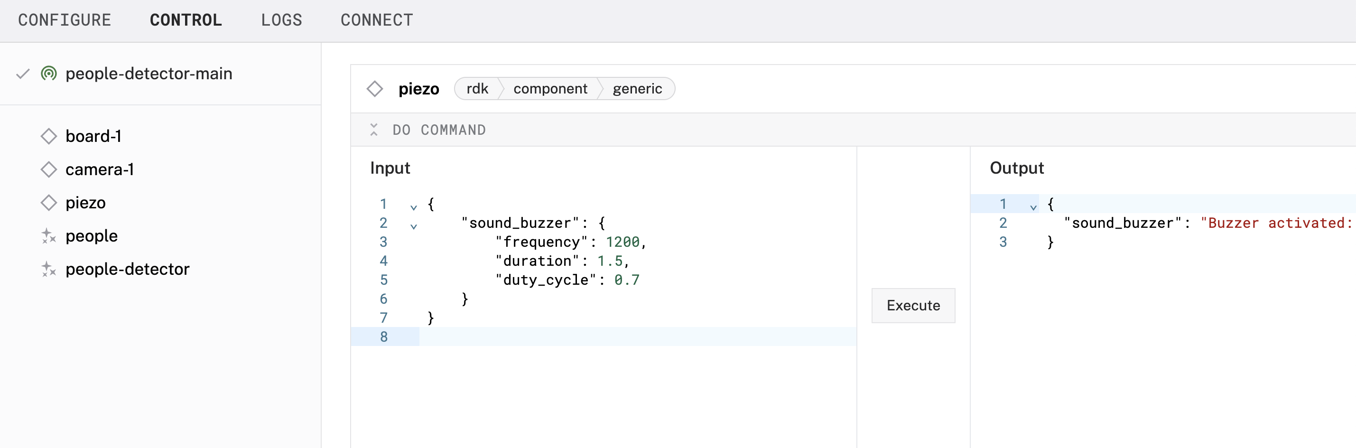Click the "duration" key in input

click(537, 261)
